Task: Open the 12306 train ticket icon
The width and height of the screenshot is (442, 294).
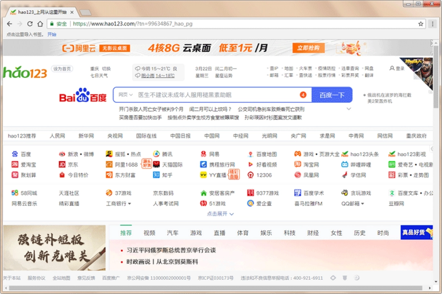Action: [x=250, y=175]
